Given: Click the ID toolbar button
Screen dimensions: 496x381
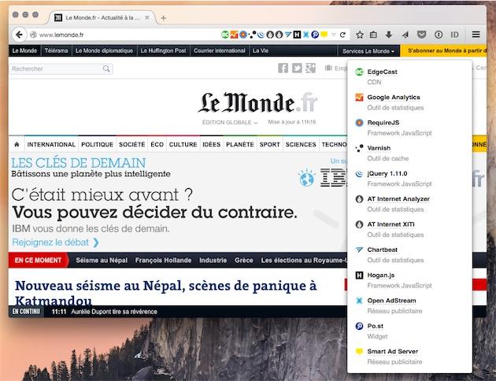Looking at the screenshot, I should (x=454, y=35).
